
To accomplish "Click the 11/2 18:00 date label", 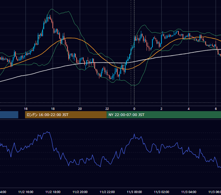I will [53, 192].
